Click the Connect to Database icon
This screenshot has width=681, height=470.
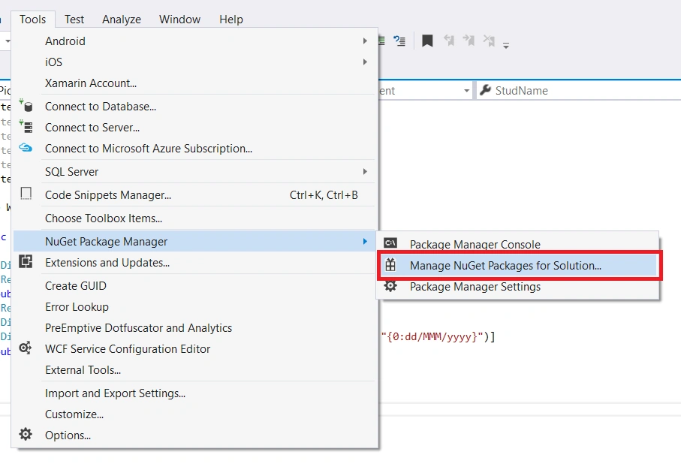click(x=26, y=106)
